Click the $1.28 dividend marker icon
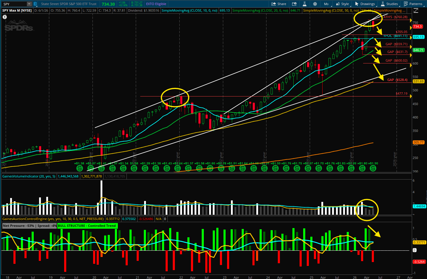 coord(145,168)
